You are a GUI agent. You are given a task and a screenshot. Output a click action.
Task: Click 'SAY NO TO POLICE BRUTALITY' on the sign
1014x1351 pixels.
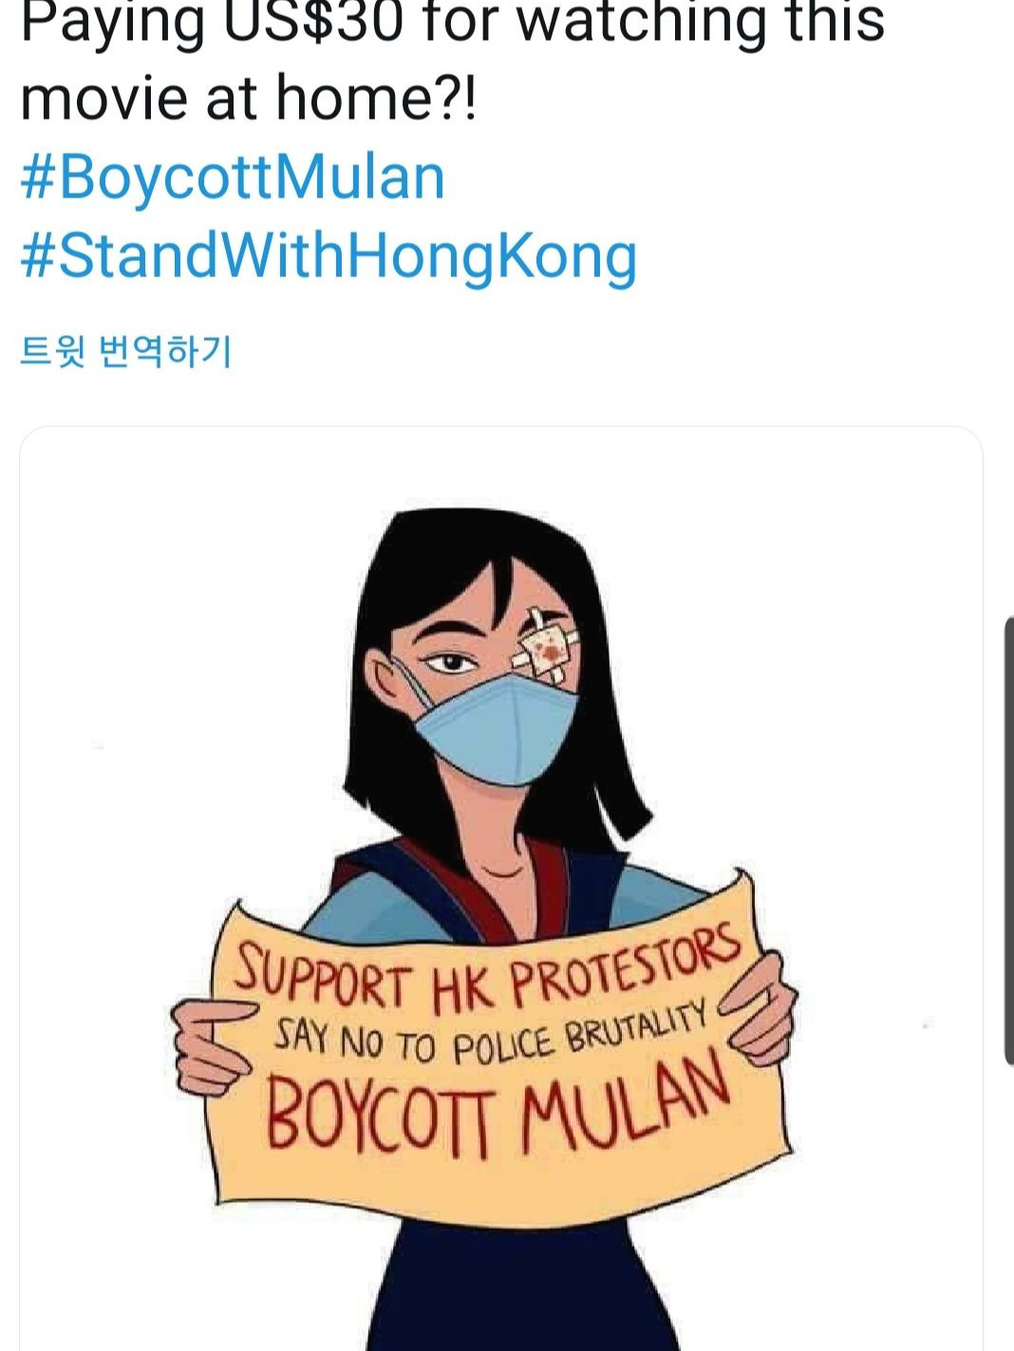[x=492, y=1037]
